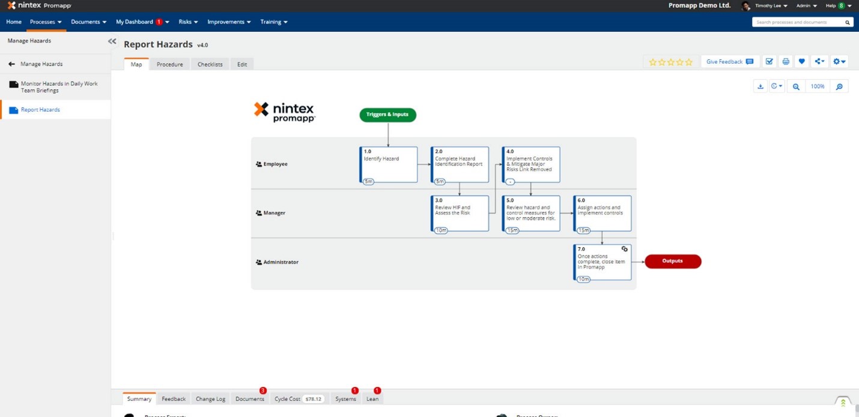Open the bottom Documents tab with badge 3
859x417 pixels.
[x=250, y=398]
